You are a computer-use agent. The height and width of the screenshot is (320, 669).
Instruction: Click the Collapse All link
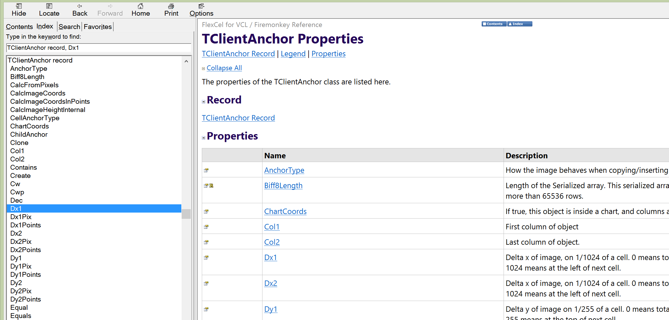[224, 68]
